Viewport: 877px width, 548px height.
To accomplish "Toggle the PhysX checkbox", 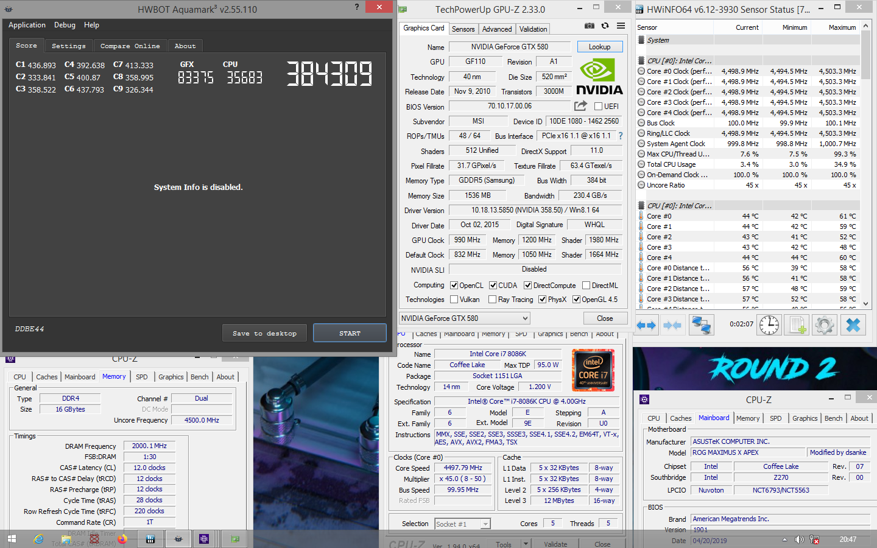I will pos(542,300).
